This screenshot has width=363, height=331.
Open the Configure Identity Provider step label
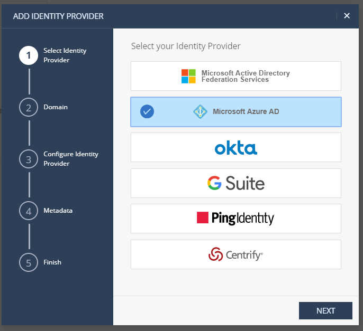click(x=71, y=159)
